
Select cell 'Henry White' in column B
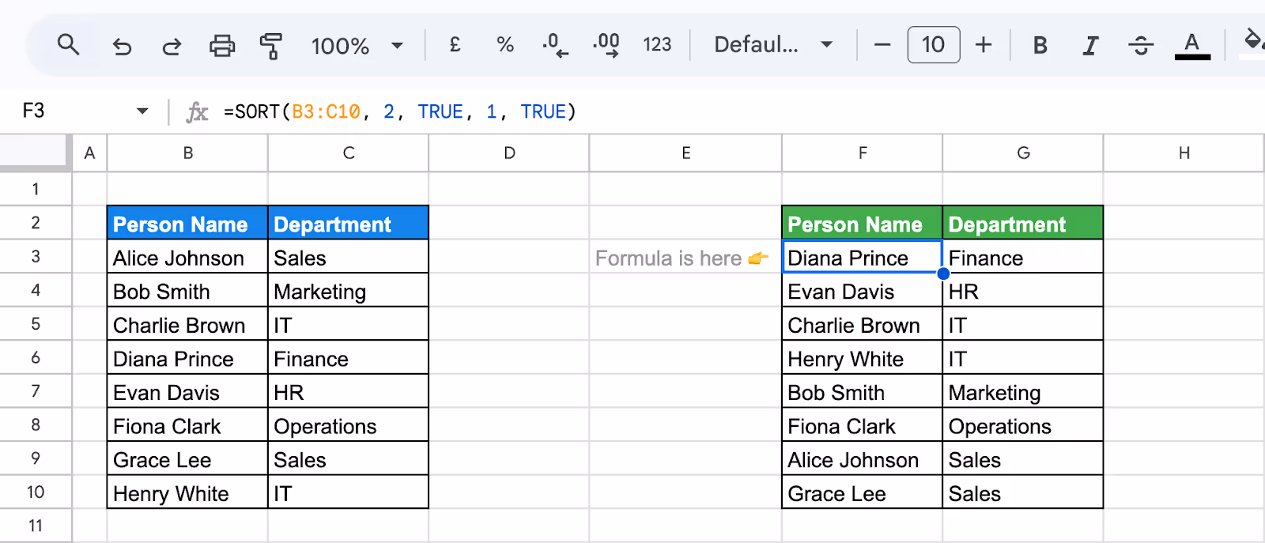187,492
